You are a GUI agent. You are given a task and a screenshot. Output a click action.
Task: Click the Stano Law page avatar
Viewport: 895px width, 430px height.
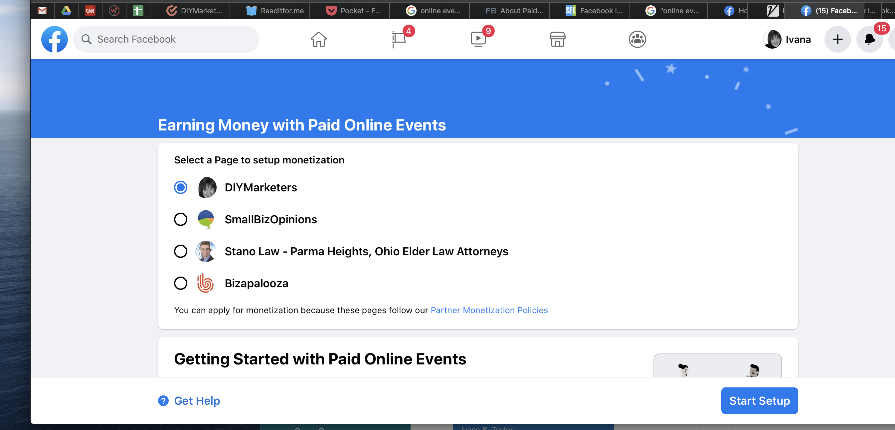[x=206, y=251]
